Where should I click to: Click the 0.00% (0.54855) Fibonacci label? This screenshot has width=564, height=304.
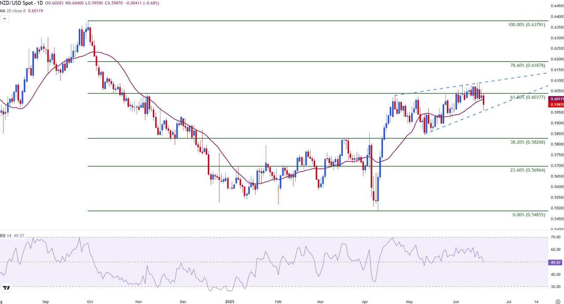(x=529, y=215)
